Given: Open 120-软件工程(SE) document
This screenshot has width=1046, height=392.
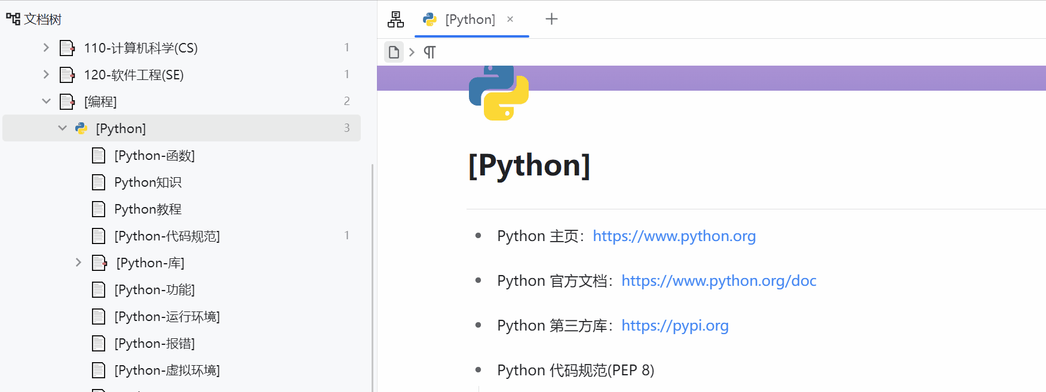Looking at the screenshot, I should click(134, 75).
